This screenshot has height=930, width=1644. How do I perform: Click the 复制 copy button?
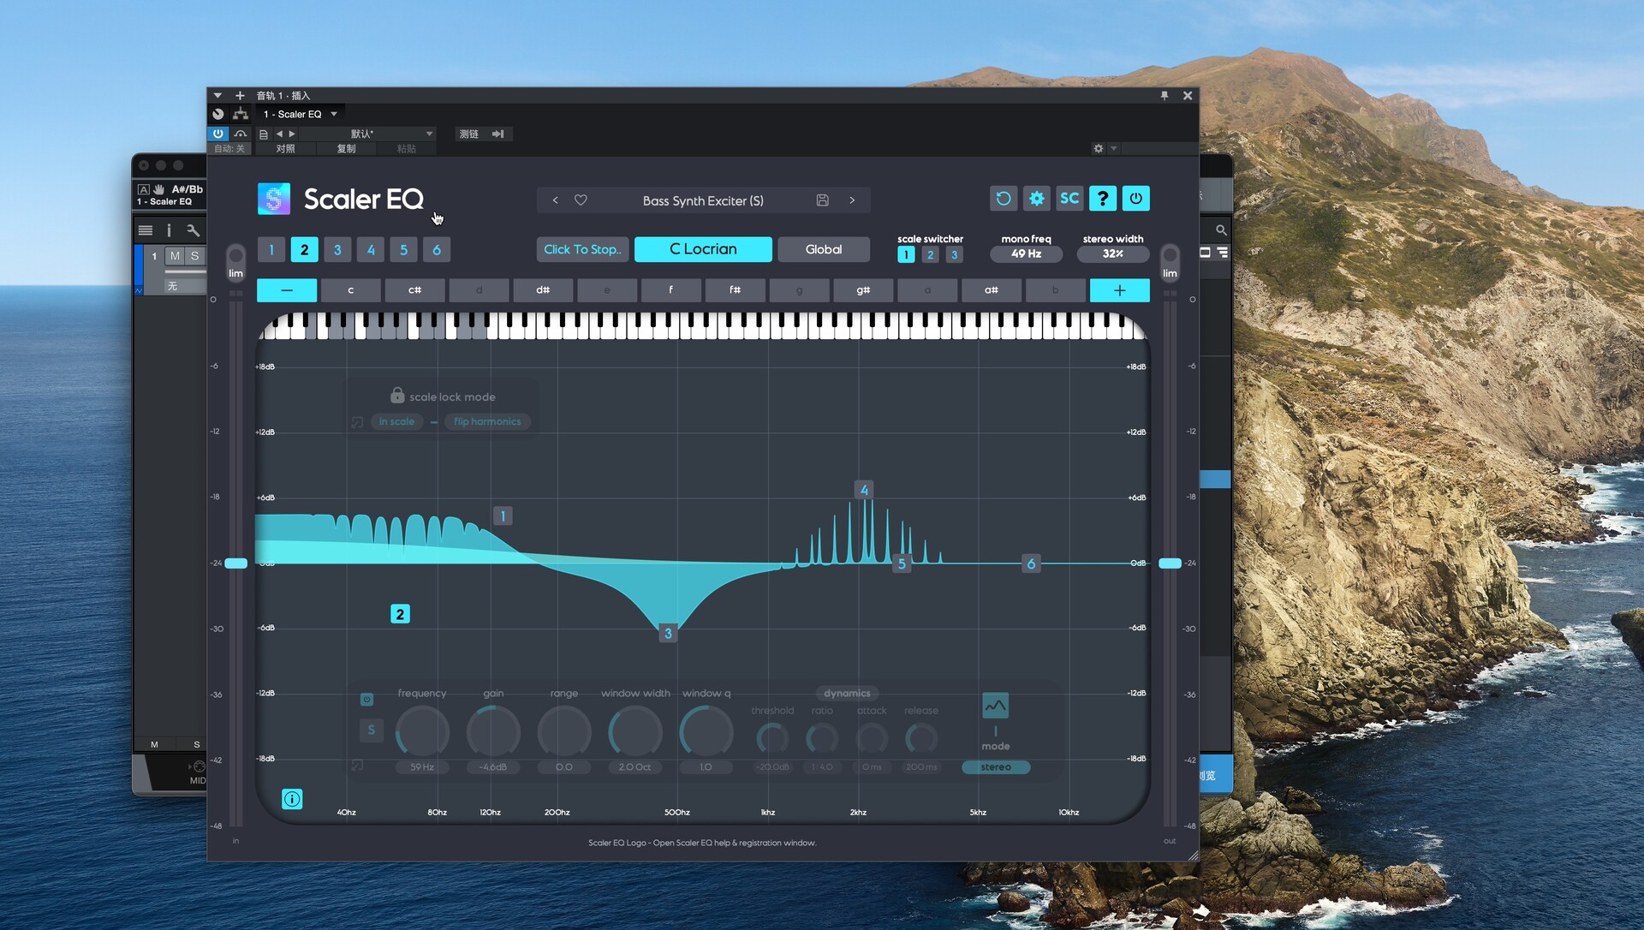pos(346,149)
